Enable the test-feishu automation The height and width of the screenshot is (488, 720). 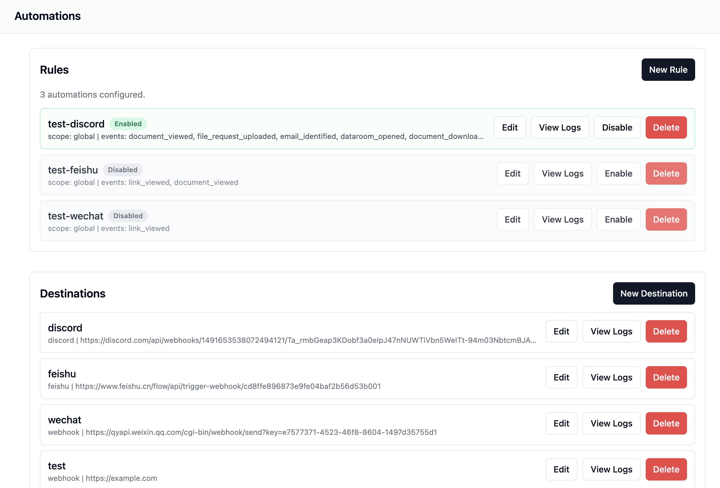pos(618,173)
